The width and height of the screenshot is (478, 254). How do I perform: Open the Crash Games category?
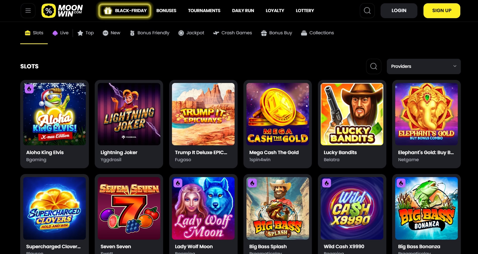pyautogui.click(x=233, y=33)
